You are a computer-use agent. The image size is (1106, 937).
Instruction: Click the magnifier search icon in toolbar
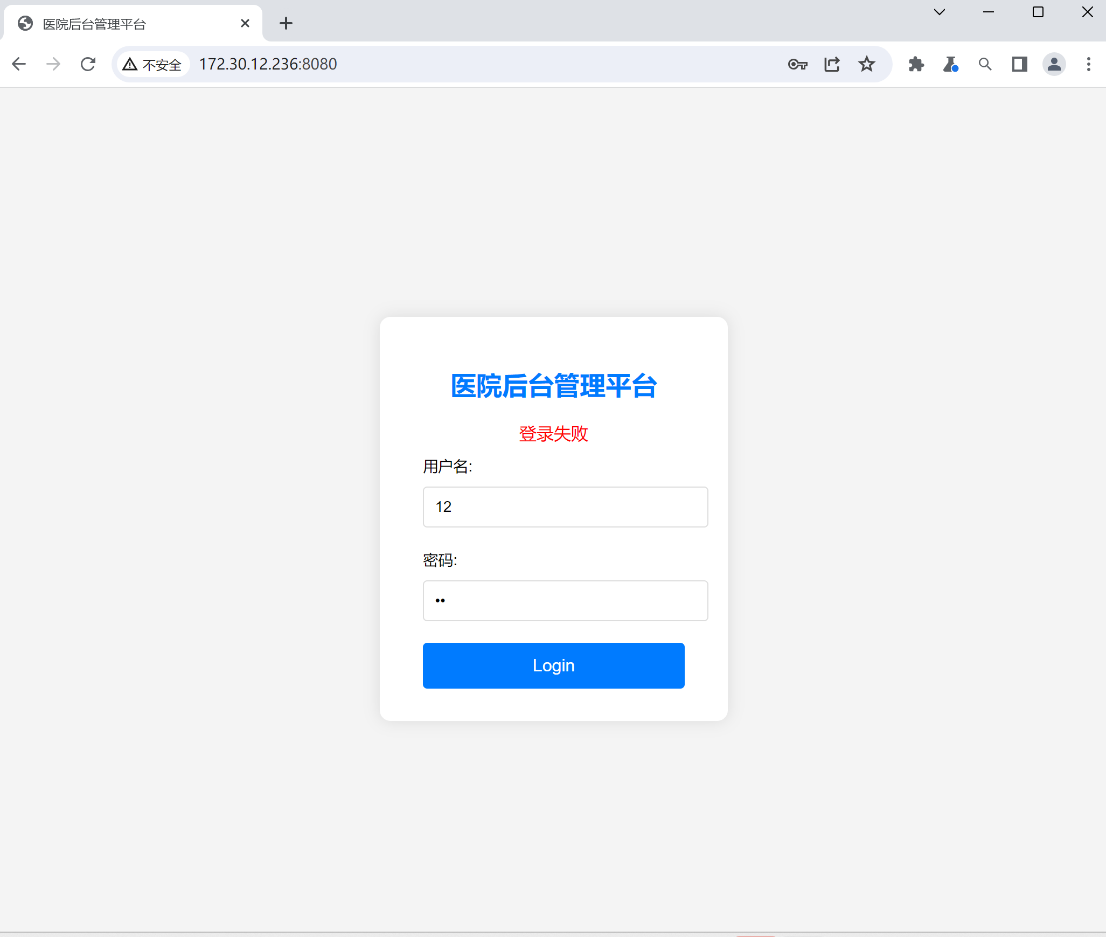985,65
